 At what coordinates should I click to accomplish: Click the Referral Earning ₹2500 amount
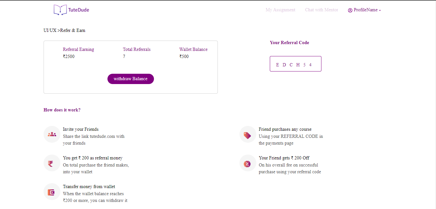click(x=69, y=57)
